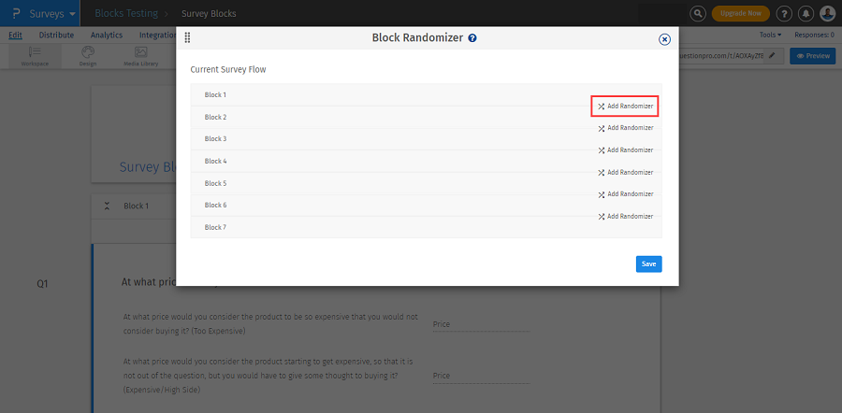Add Randomizer between Block 1 and Block 2
Image resolution: width=842 pixels, height=413 pixels.
coord(625,106)
